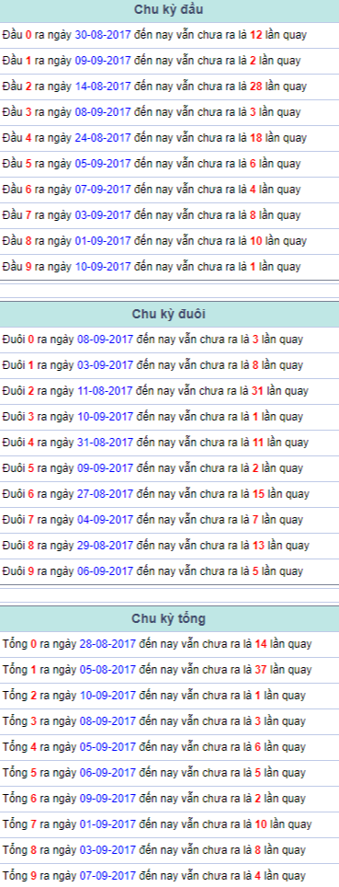The height and width of the screenshot is (887, 339).
Task: Click date 05-09-2017 in Đầu 5 row
Action: 103,164
